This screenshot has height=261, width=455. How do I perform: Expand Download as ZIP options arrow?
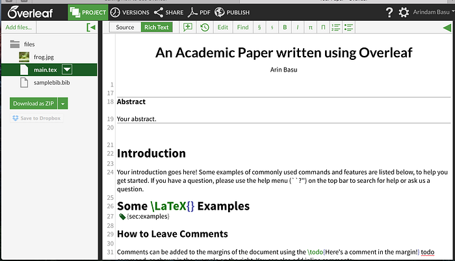click(x=62, y=103)
